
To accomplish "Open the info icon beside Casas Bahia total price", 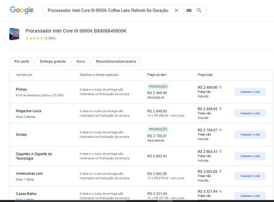I will tap(220, 191).
